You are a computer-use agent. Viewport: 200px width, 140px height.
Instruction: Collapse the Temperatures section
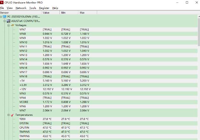tap(9, 115)
